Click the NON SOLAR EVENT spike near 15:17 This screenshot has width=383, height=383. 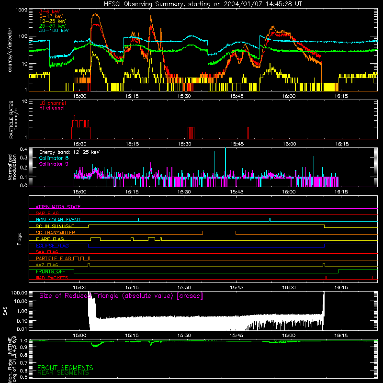tap(138, 219)
